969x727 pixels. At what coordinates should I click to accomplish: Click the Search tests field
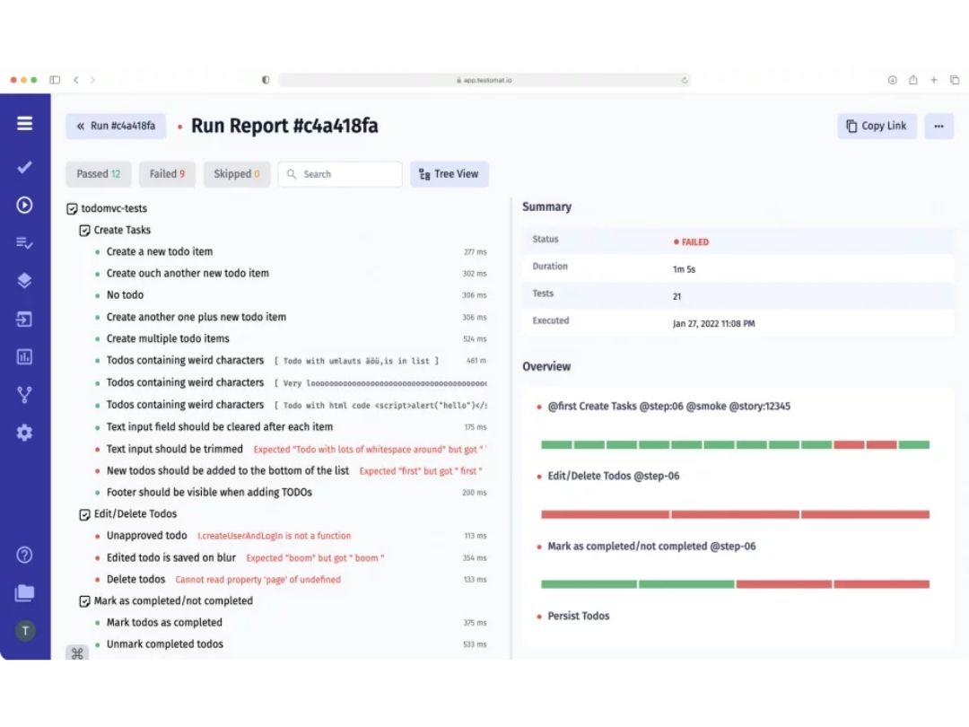click(340, 174)
